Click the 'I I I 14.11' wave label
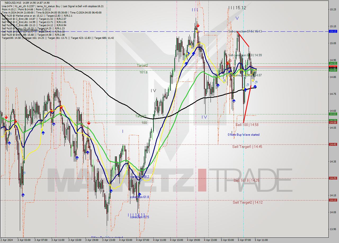339x243 pixels. click(136, 215)
